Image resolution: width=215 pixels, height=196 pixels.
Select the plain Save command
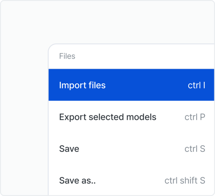coord(69,149)
